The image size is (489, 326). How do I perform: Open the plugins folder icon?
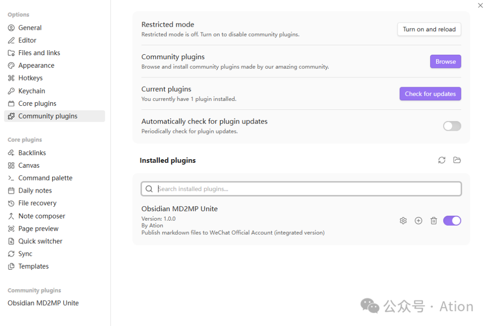point(457,160)
